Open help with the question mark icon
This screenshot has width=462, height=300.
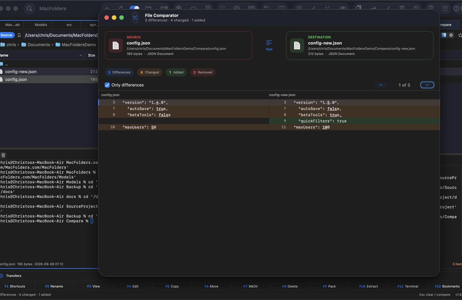click(456, 9)
